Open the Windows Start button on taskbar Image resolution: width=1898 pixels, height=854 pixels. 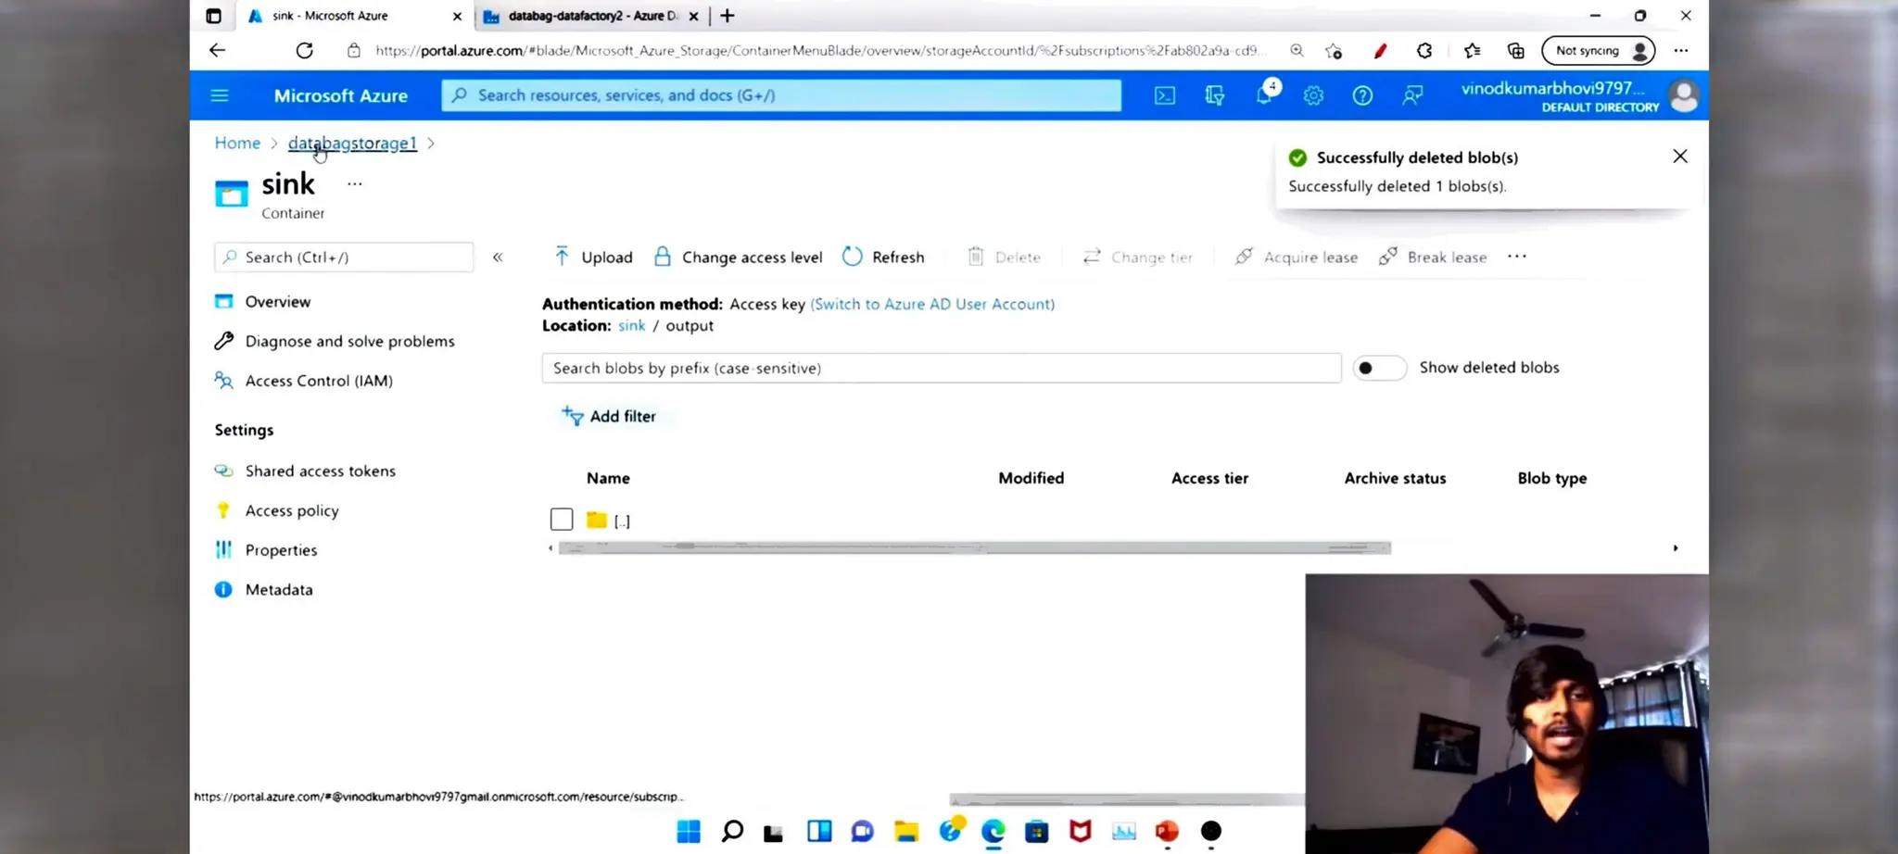pos(689,831)
